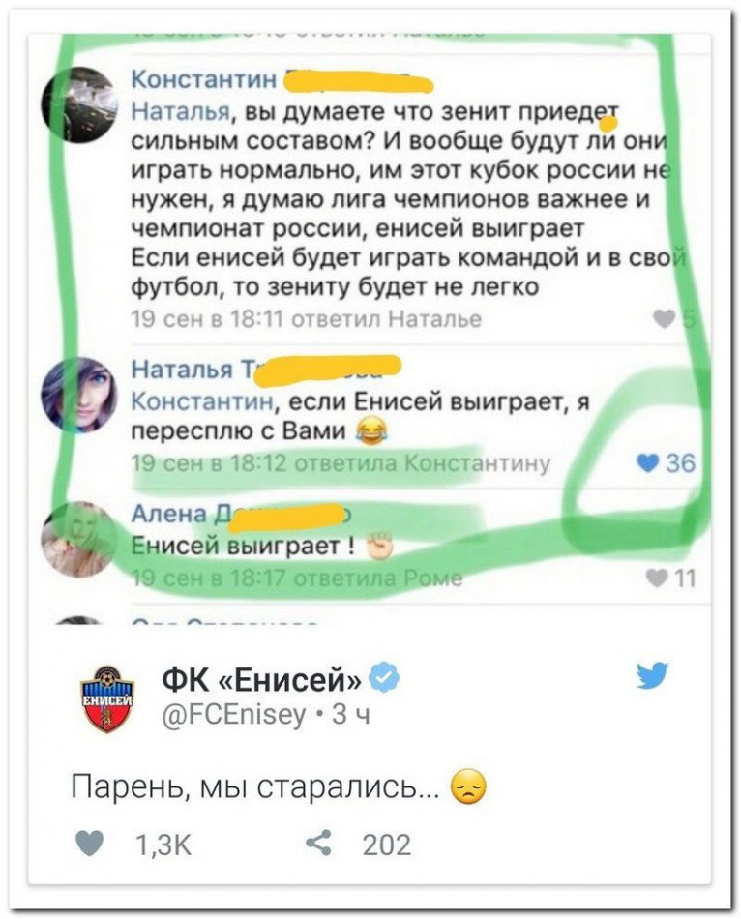Share the tweet via share icon
The height and width of the screenshot is (919, 741).
[318, 844]
